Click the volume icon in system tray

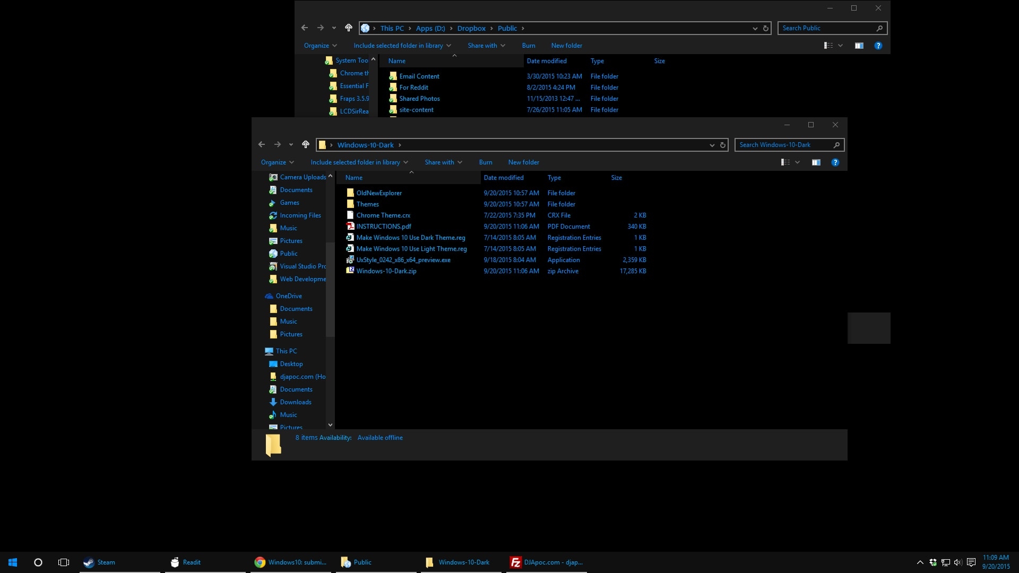coord(957,562)
